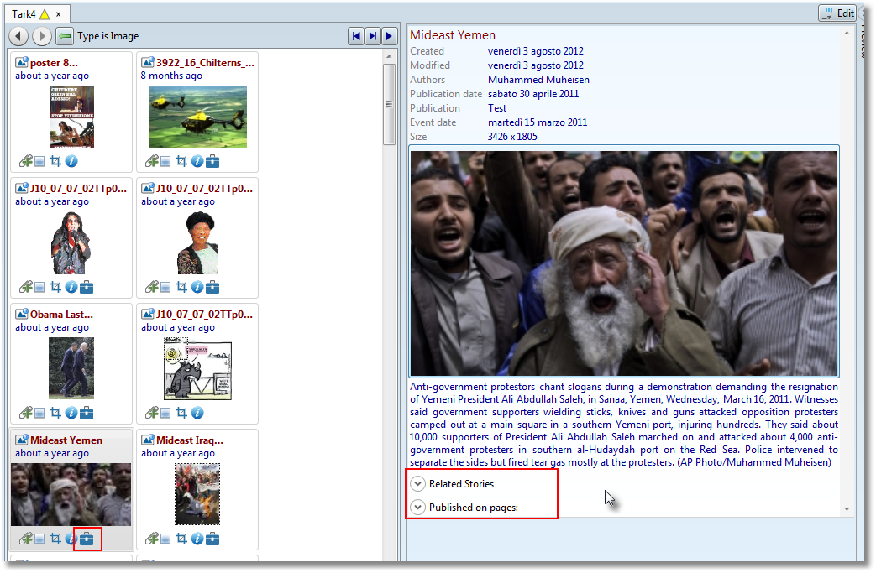Image resolution: width=876 pixels, height=573 pixels.
Task: Click the publication date 'sabato 30 aprile 2011'
Action: [x=533, y=94]
